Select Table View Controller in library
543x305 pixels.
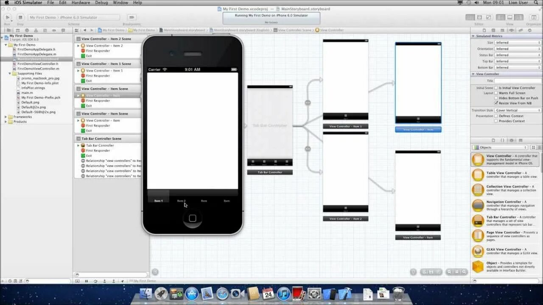tap(507, 175)
